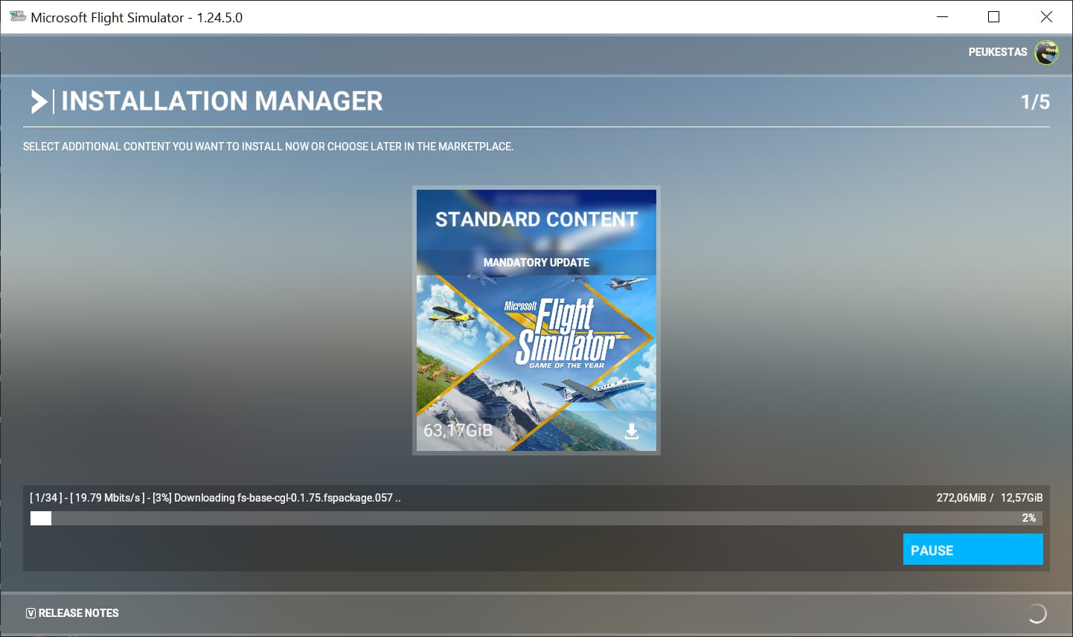Pause the download with the PAUSE button
The height and width of the screenshot is (637, 1073).
[973, 550]
